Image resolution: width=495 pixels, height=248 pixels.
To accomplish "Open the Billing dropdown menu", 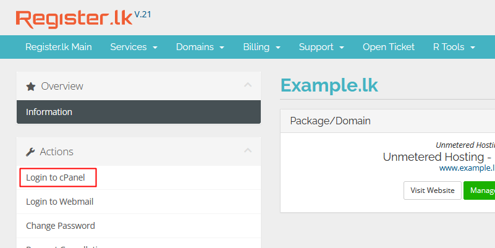I will 261,47.
